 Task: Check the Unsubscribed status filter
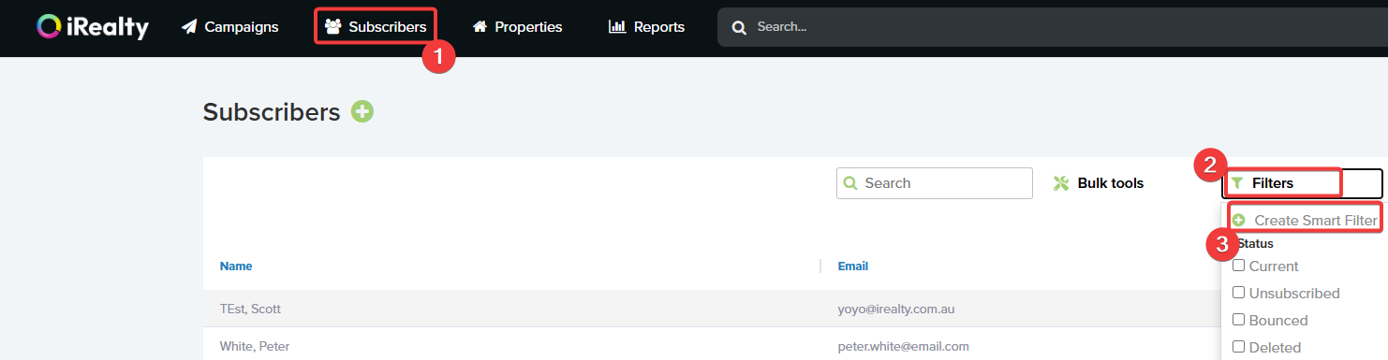1239,293
